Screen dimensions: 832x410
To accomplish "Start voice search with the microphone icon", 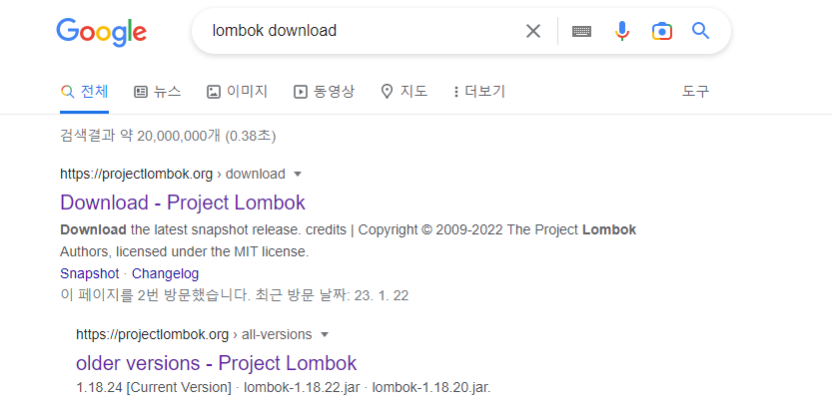I will coord(622,31).
